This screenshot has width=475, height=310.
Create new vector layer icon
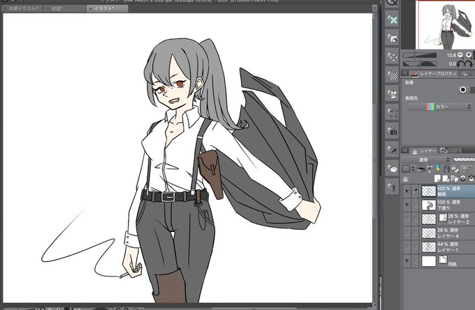[446, 178]
